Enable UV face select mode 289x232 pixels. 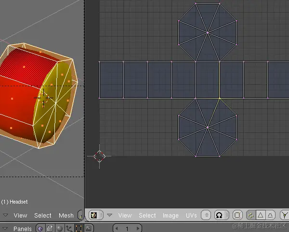261,215
